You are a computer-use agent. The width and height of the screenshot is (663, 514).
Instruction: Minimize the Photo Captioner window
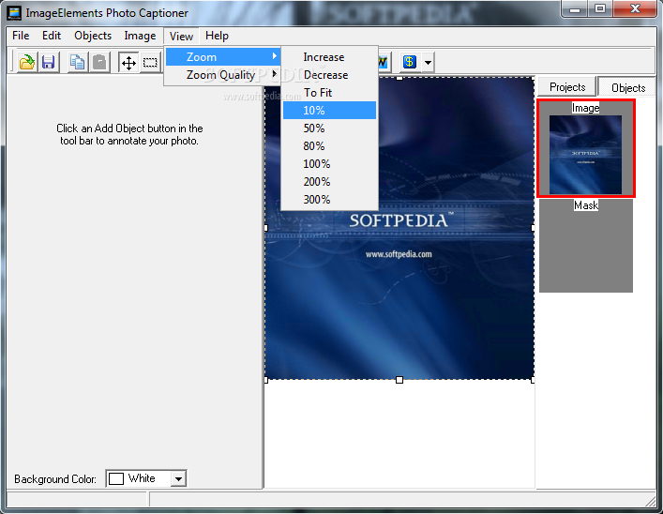[575, 8]
